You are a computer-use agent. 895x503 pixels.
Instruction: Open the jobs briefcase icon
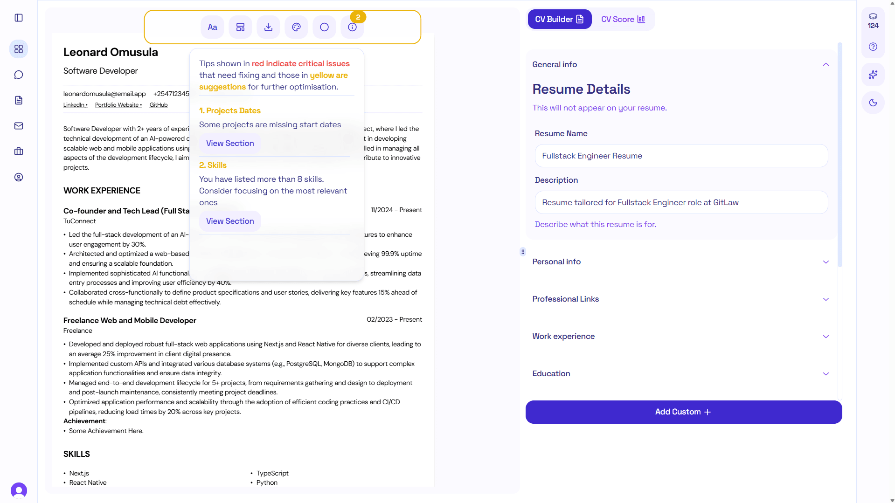point(18,151)
